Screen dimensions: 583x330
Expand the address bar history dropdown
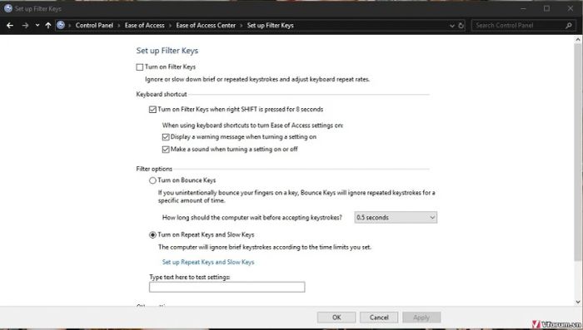pos(451,26)
